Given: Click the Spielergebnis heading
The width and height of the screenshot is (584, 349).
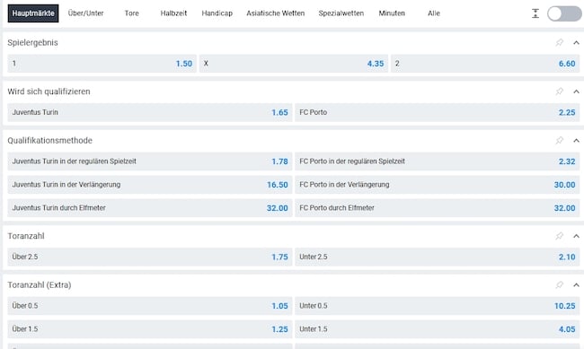Looking at the screenshot, I should 32,43.
